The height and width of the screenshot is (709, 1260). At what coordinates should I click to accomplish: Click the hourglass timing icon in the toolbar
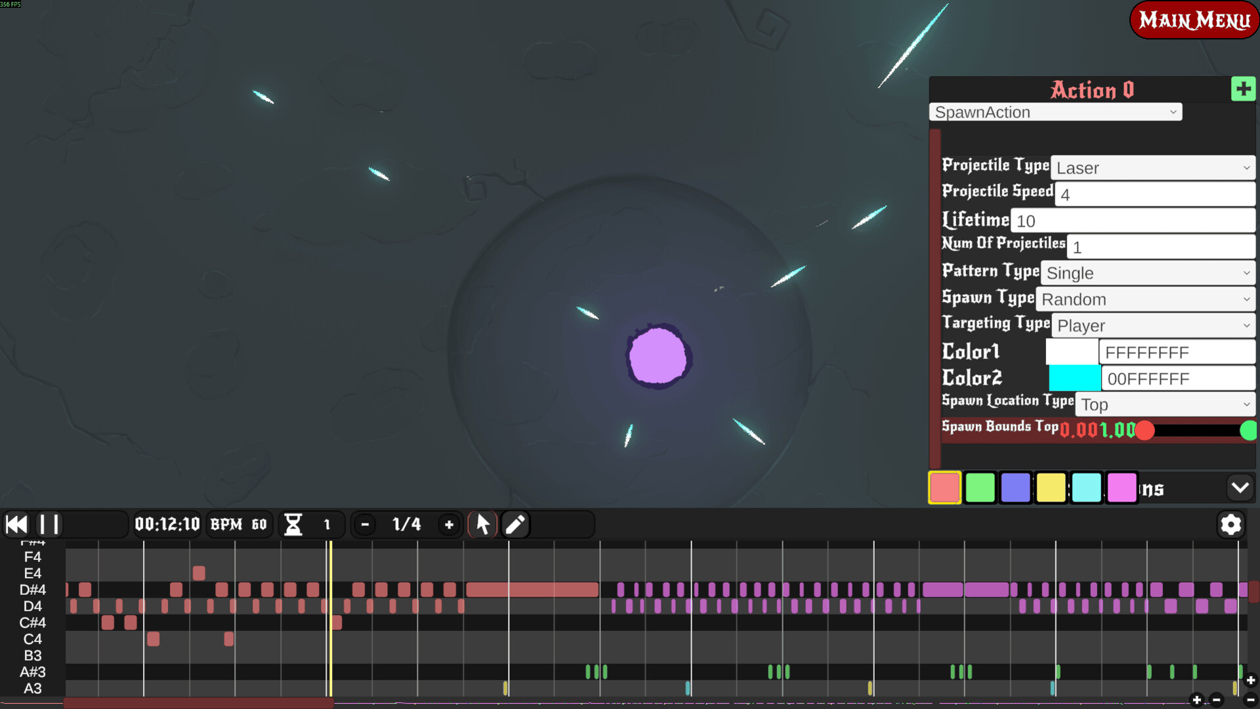(x=294, y=524)
